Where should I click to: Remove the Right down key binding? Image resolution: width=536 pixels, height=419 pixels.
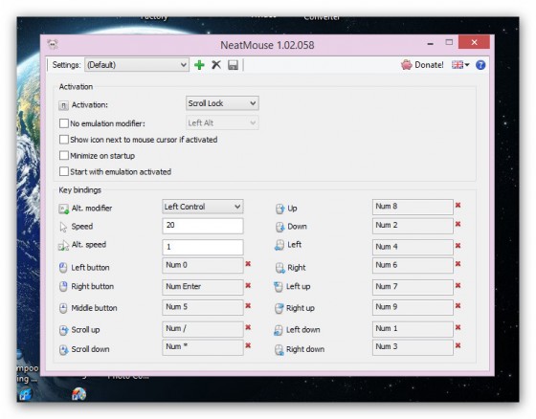[458, 345]
